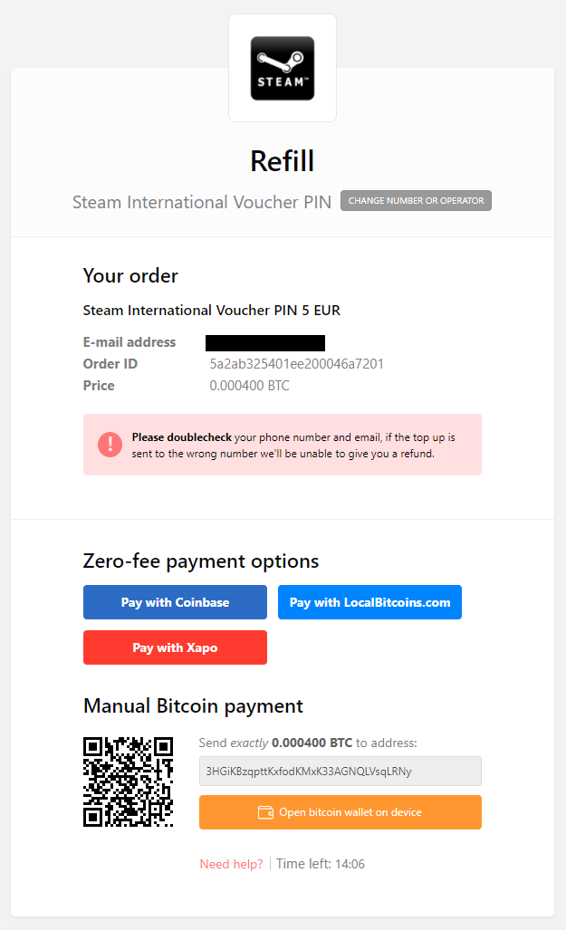Screen dimensions: 566x930
Task: Click the Bitcoin address input field
Action: [x=341, y=771]
